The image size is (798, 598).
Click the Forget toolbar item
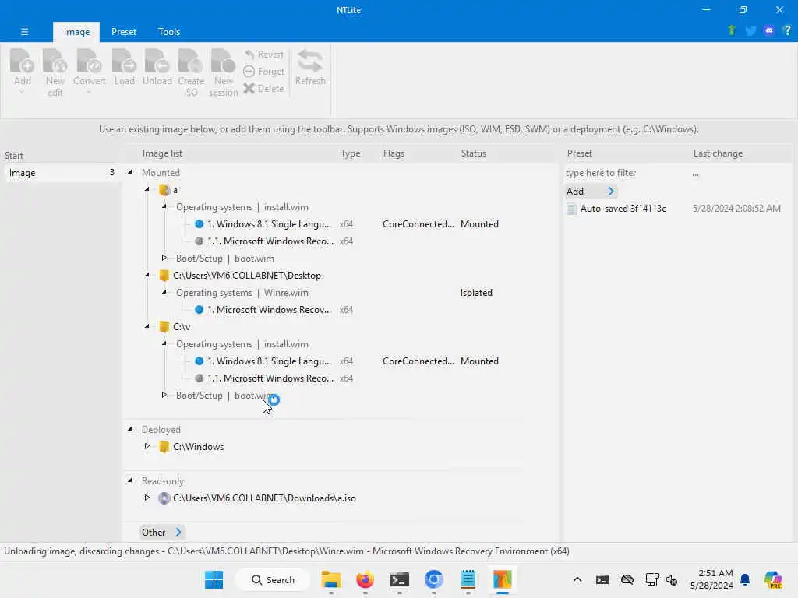[x=263, y=72]
